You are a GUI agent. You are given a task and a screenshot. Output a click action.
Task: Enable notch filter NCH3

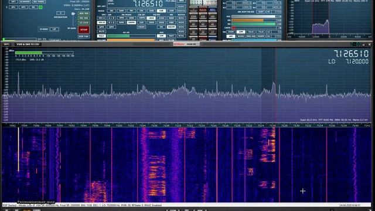[182, 27]
